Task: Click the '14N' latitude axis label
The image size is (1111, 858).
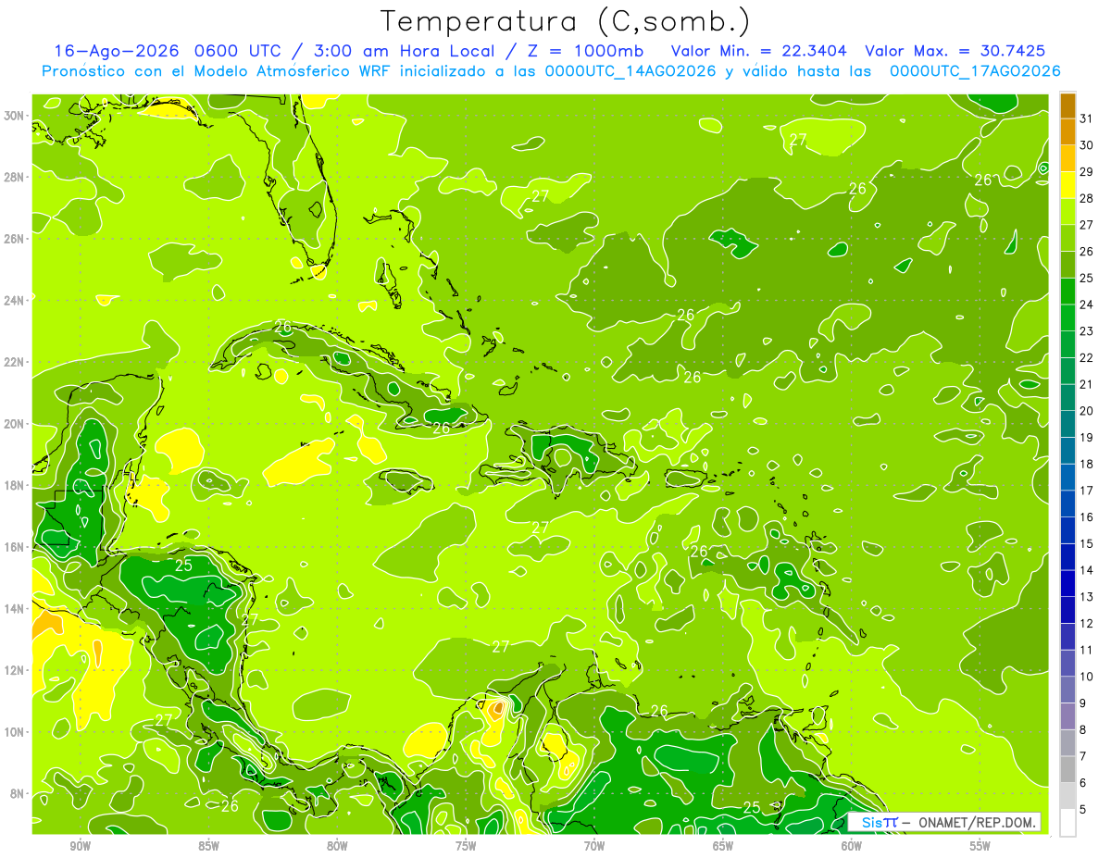Action: 15,609
